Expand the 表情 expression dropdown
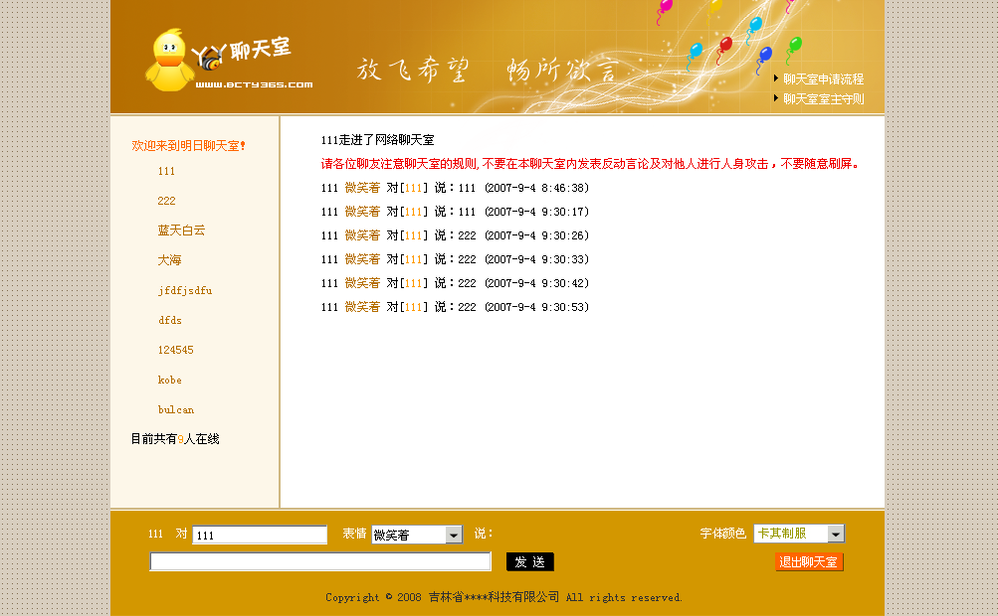The width and height of the screenshot is (998, 616). click(454, 536)
